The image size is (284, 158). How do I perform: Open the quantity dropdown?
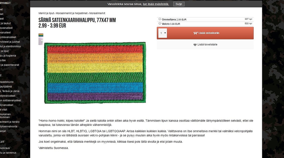click(163, 33)
